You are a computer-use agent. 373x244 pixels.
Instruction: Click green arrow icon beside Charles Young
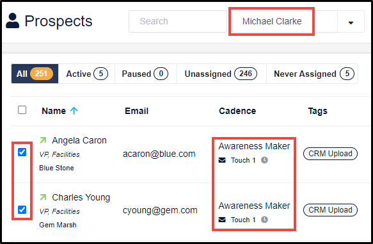pyautogui.click(x=43, y=197)
